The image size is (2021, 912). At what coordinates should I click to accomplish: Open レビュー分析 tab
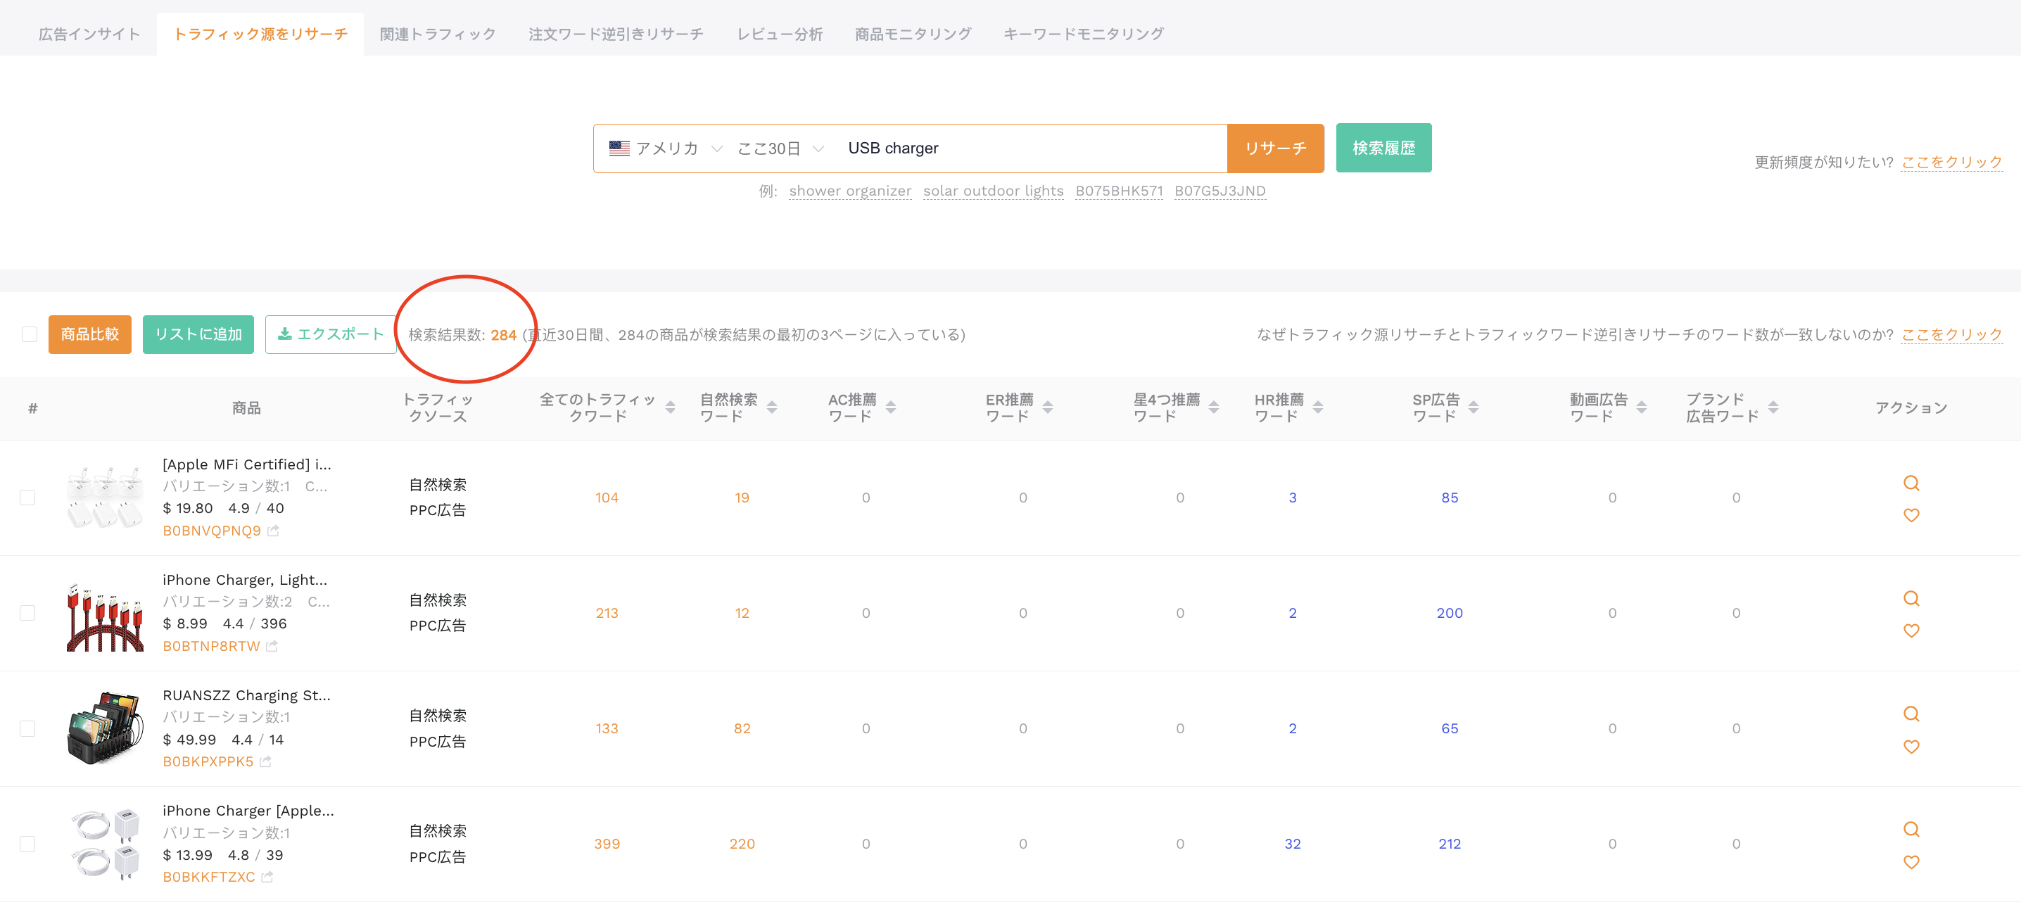coord(780,34)
